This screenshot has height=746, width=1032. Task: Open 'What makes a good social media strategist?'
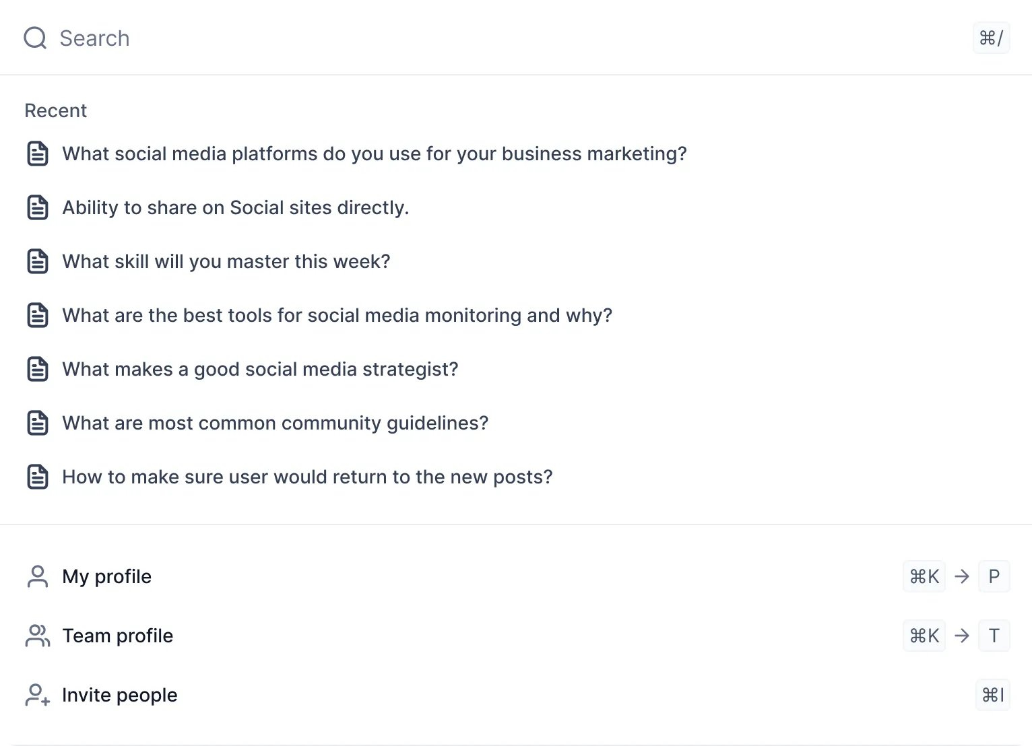tap(260, 369)
